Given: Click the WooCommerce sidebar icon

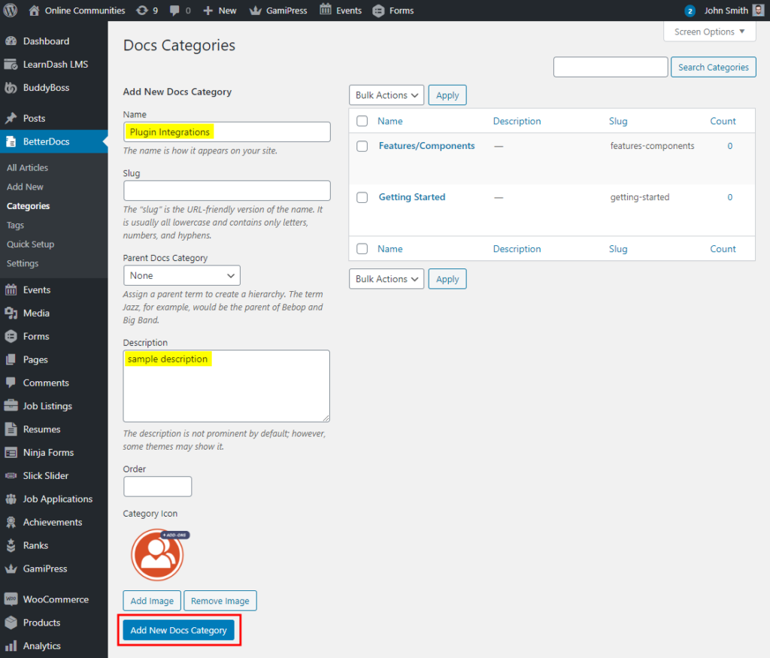Looking at the screenshot, I should coord(12,599).
